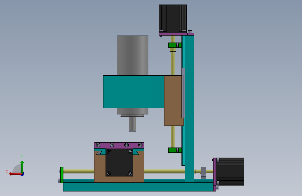Select the upper green bearing block on vertical screw
Image resolution: width=302 pixels, height=196 pixels.
[x=175, y=45]
